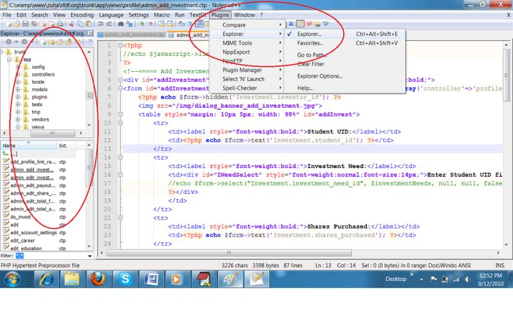Screen dimensions: 513x324
Task: Open the Language menu
Action: [x=111, y=15]
